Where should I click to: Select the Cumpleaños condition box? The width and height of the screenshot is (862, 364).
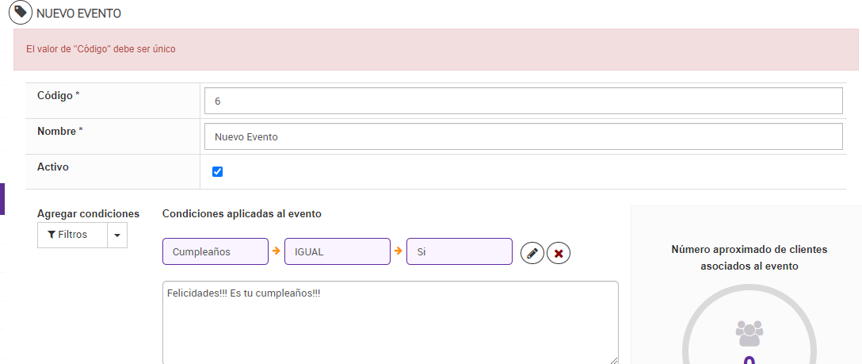[215, 251]
